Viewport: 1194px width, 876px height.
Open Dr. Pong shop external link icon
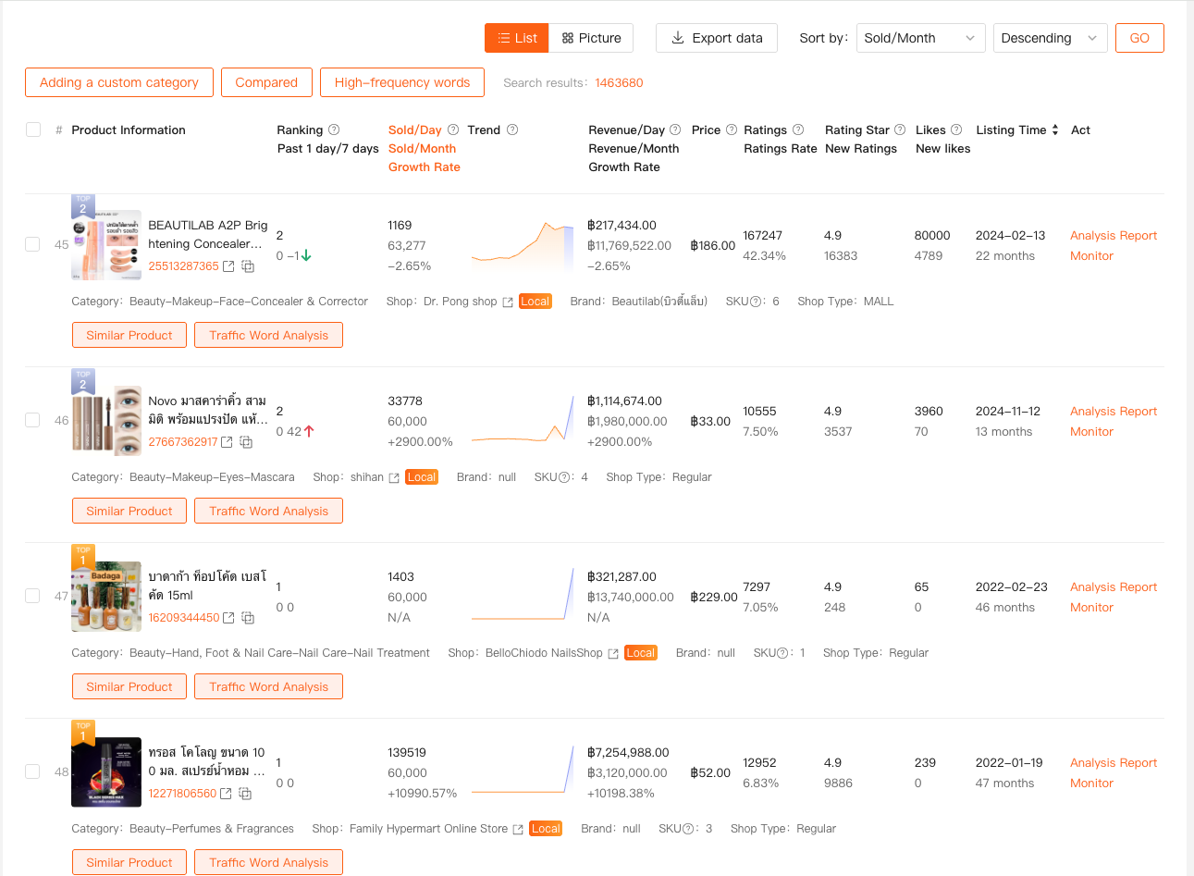tap(508, 302)
